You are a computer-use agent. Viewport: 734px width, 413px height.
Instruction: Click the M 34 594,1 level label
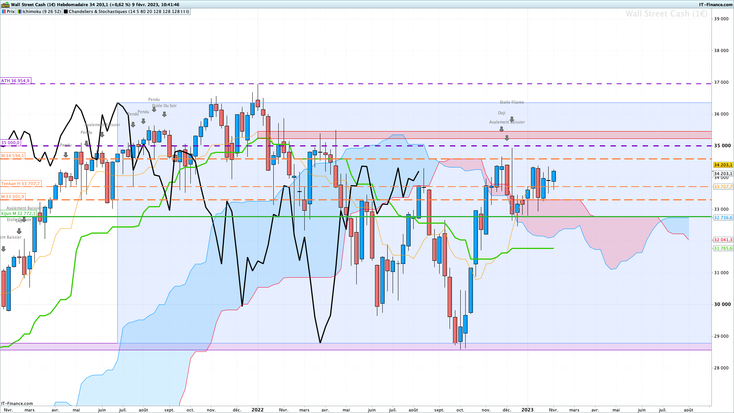click(13, 156)
